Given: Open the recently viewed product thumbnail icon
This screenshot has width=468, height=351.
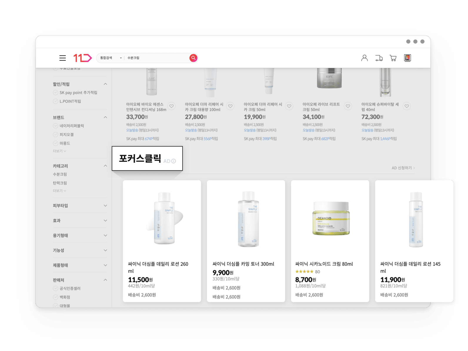Looking at the screenshot, I should 407,58.
